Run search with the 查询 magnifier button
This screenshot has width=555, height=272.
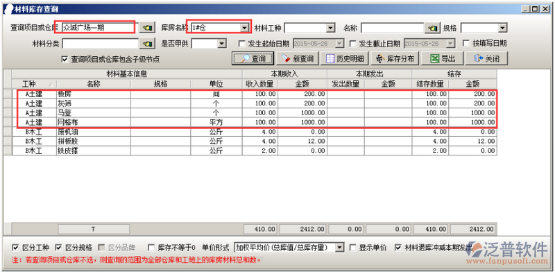point(253,58)
